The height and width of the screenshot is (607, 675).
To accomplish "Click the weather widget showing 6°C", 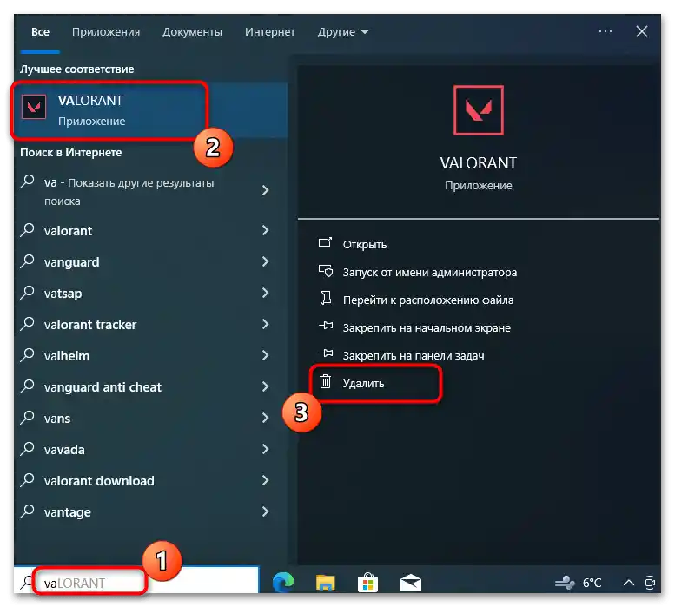I will 578,583.
